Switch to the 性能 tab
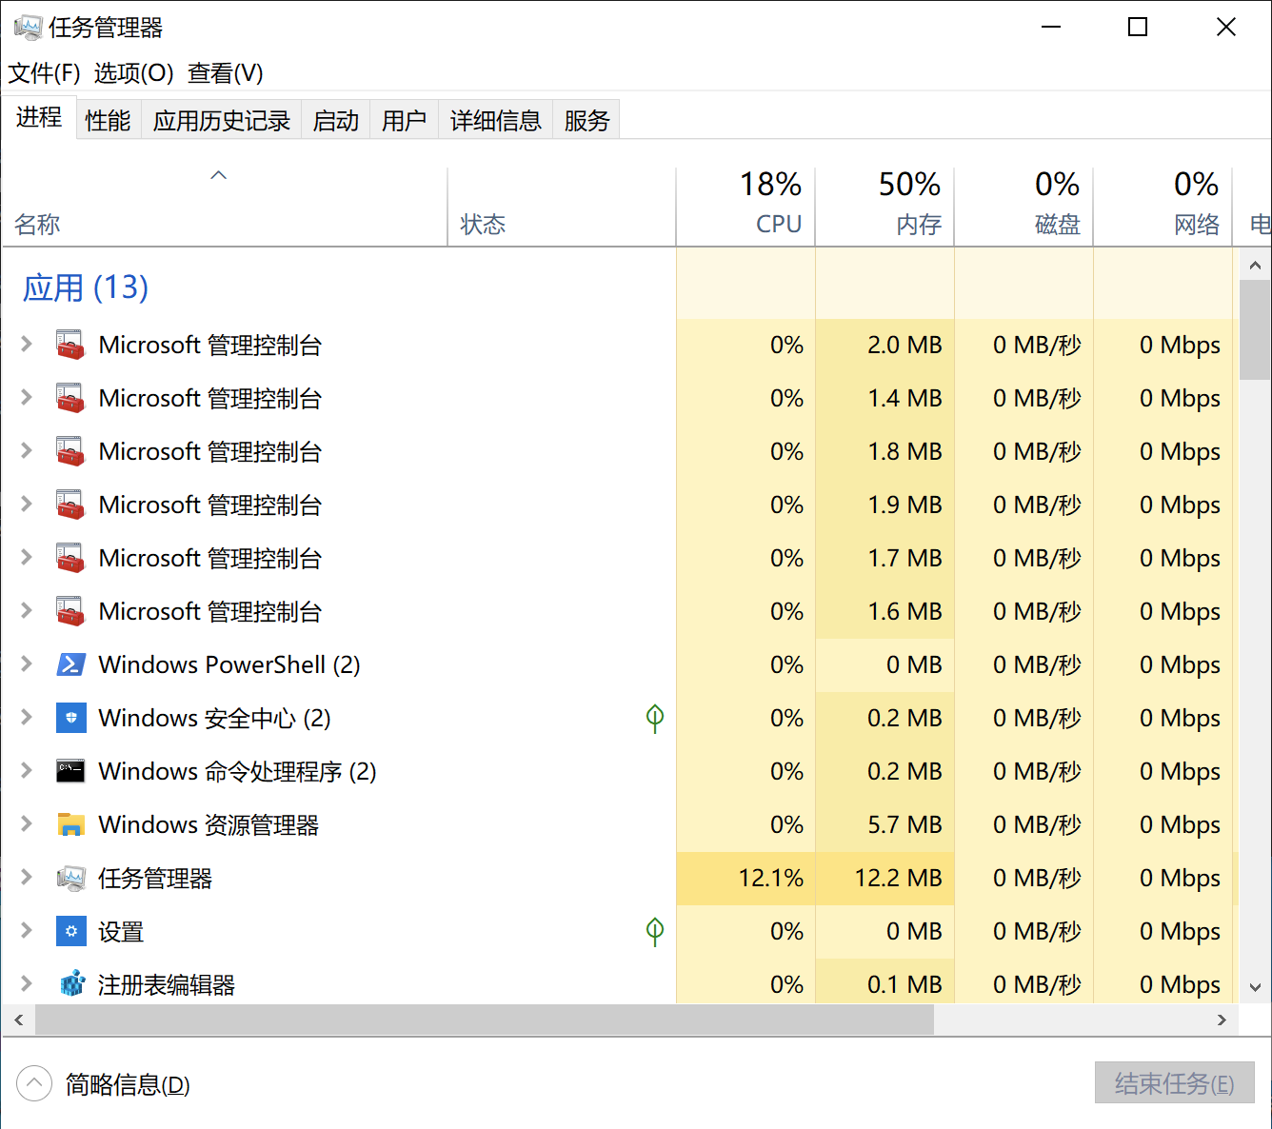The width and height of the screenshot is (1272, 1129). [x=108, y=120]
